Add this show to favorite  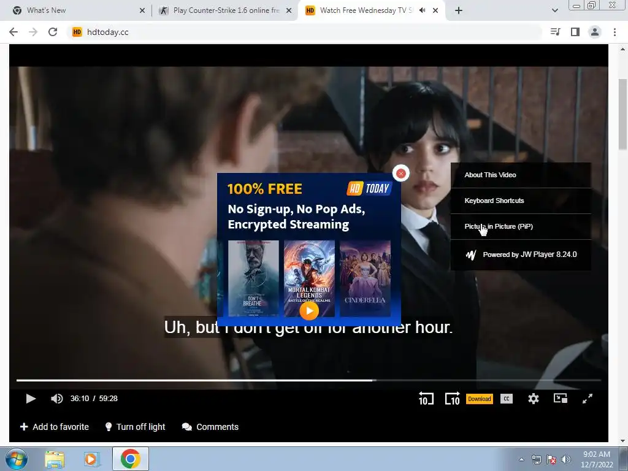(x=55, y=427)
